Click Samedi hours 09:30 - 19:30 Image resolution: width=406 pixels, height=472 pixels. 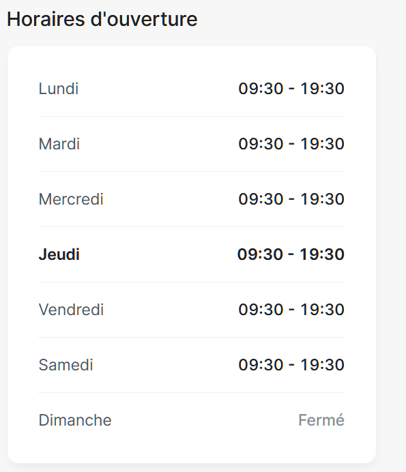[x=291, y=365]
